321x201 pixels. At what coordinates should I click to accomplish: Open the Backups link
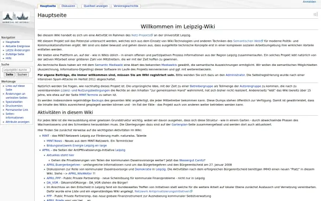point(97,101)
